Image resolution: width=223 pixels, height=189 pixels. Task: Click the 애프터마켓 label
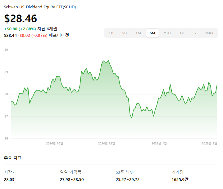(59, 35)
